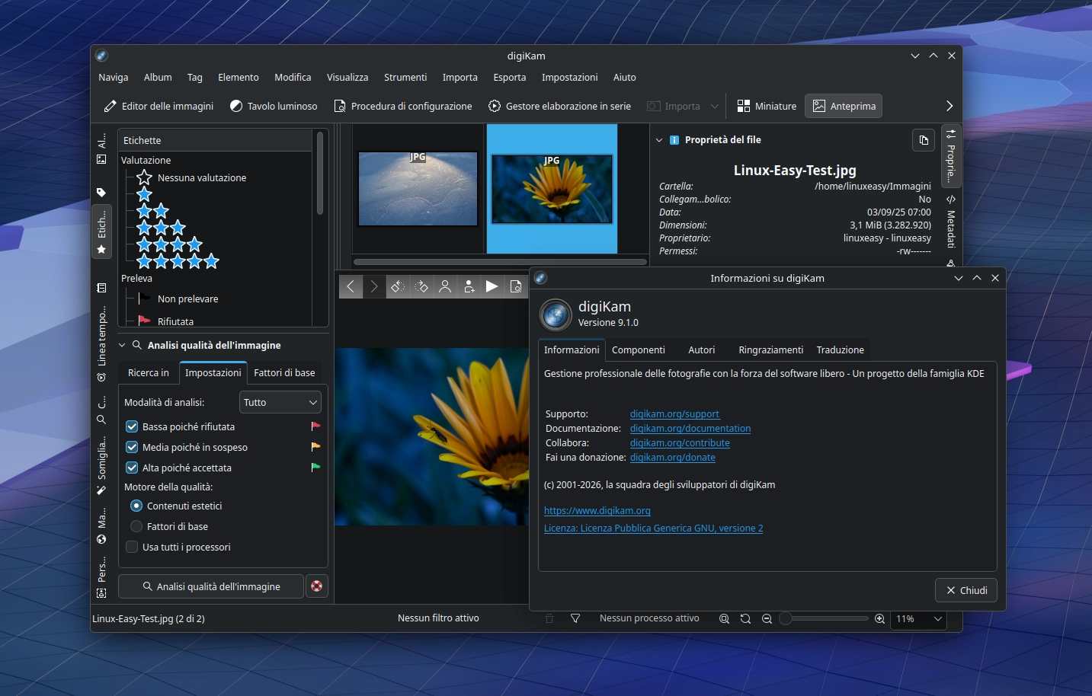
Task: Uncheck Bassa poiché rifiutata checkbox
Action: pos(132,426)
